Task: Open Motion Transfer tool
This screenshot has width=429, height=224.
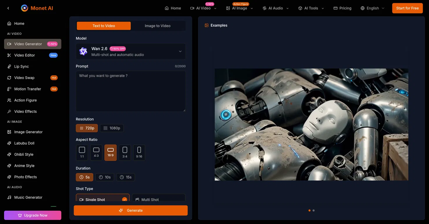Action: click(27, 89)
